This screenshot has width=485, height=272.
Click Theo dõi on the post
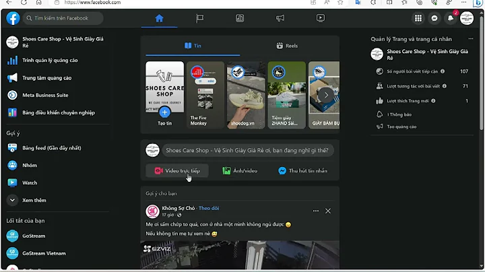tap(209, 208)
